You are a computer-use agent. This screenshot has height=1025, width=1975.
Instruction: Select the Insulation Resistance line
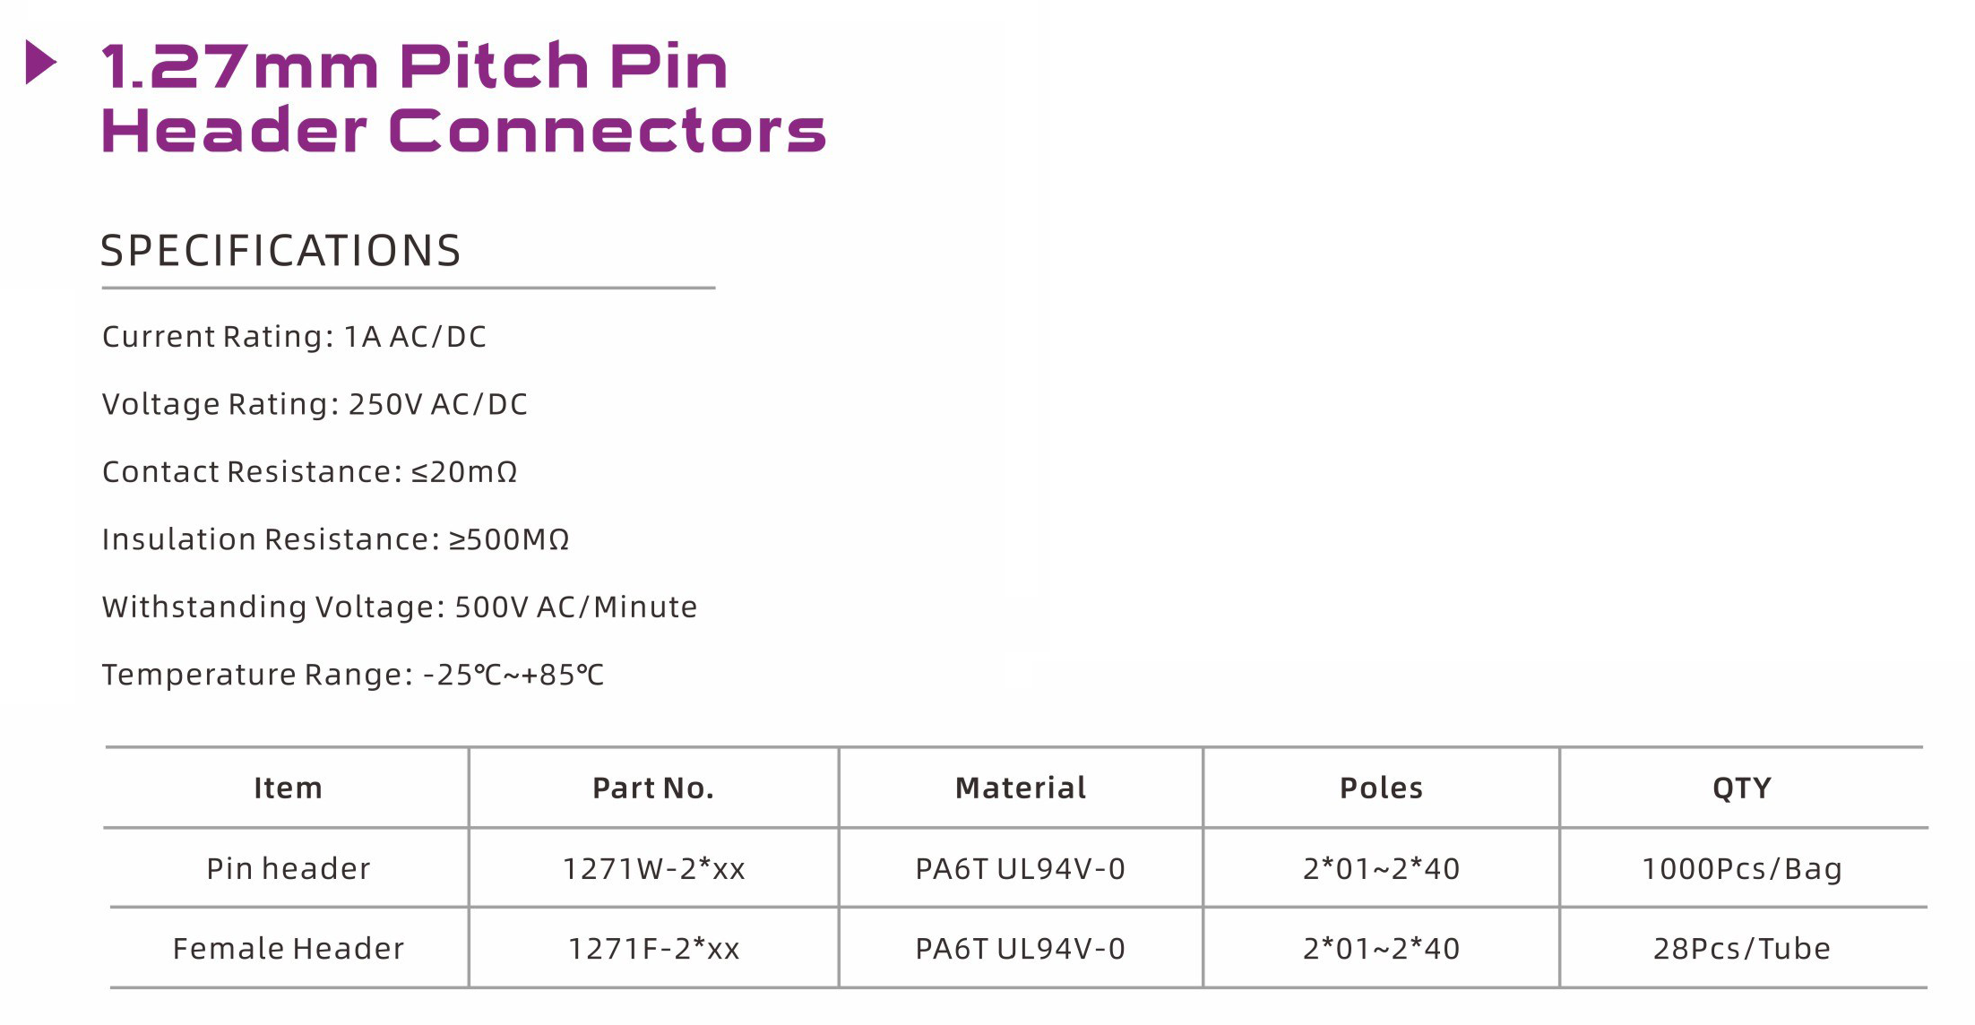click(x=335, y=539)
